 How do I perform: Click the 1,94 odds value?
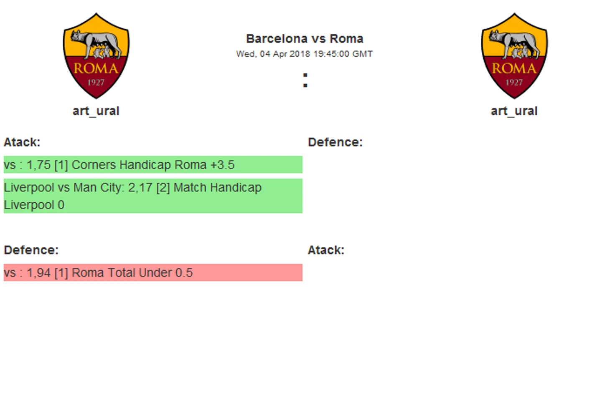(x=39, y=273)
